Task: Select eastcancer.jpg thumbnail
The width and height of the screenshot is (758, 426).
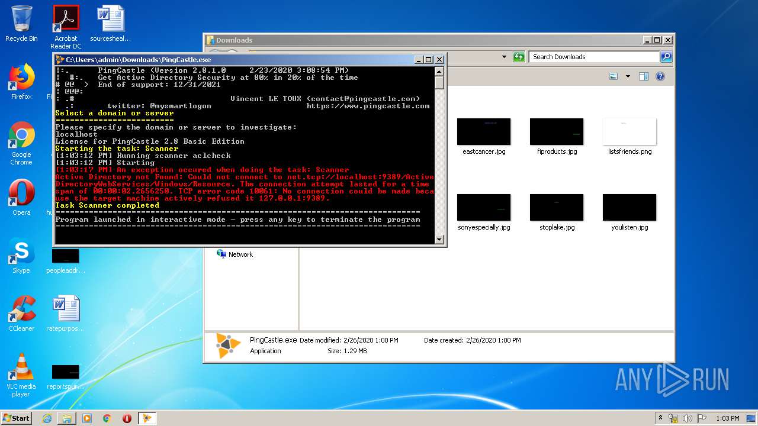Action: point(484,137)
